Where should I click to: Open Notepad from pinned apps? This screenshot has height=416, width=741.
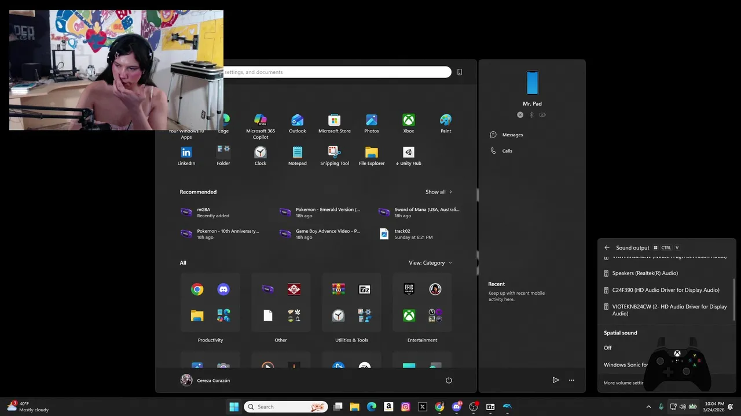pyautogui.click(x=298, y=156)
